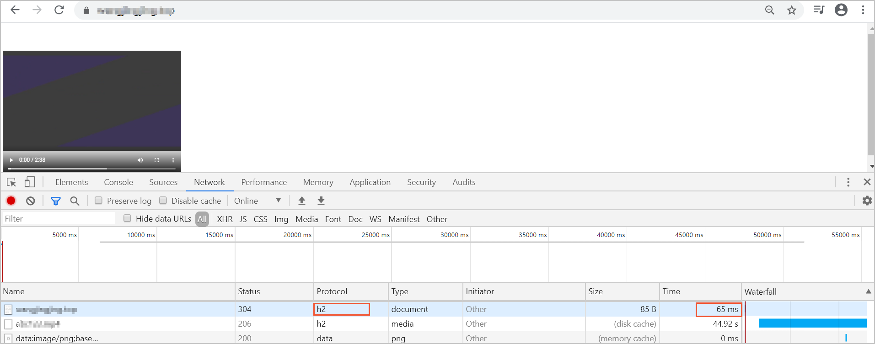
Task: Open DevTools customize menu
Action: point(848,182)
